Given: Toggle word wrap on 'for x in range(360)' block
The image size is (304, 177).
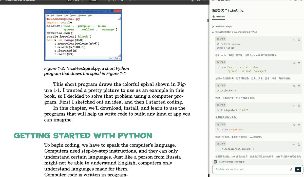Looking at the screenshot, I should click(294, 125).
